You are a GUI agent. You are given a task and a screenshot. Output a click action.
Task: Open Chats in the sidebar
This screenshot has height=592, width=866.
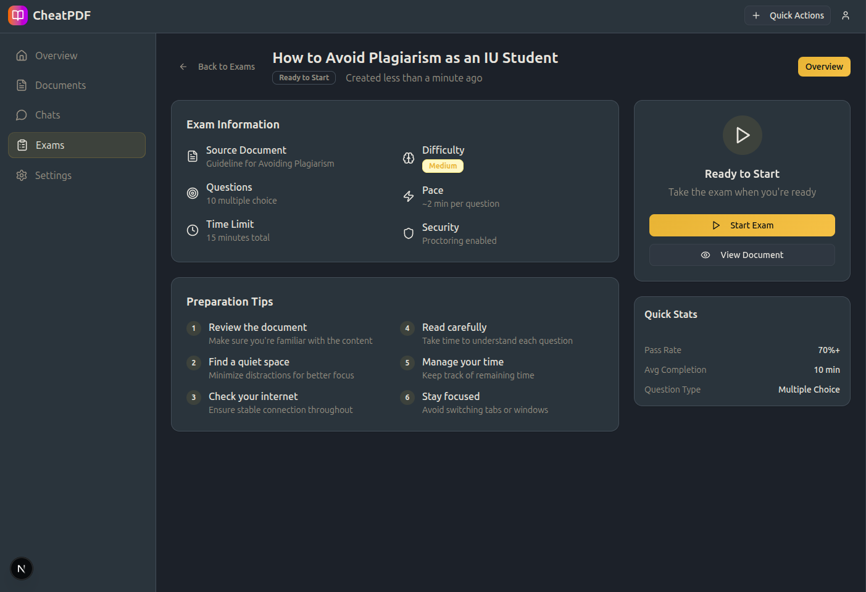tap(77, 115)
